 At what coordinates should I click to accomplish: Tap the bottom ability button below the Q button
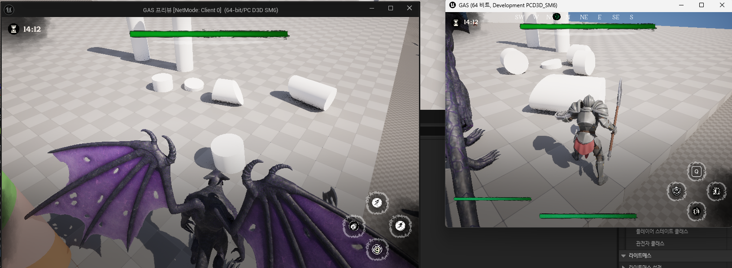tap(696, 211)
